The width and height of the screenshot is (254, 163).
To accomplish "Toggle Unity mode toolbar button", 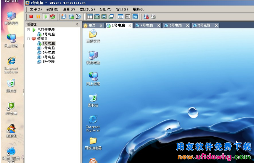I will click(111, 16).
